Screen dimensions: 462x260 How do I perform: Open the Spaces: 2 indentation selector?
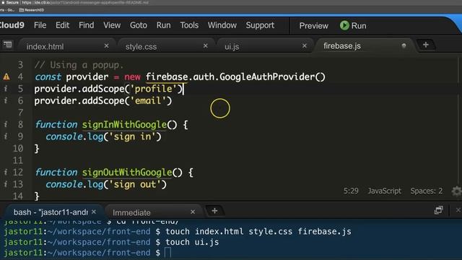click(x=427, y=191)
